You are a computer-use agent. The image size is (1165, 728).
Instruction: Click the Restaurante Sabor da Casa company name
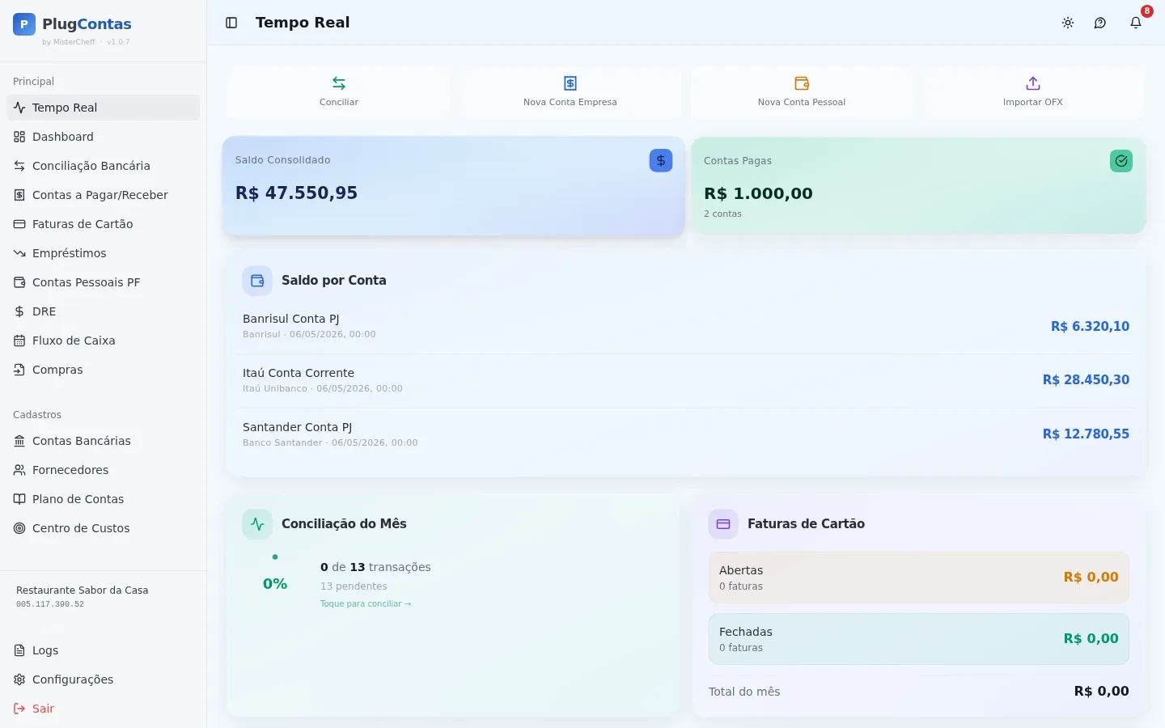[83, 590]
